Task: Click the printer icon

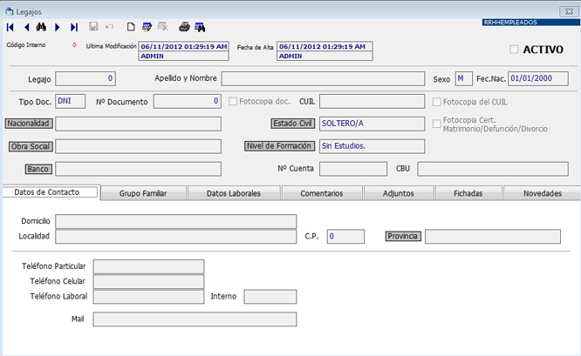Action: tap(184, 27)
